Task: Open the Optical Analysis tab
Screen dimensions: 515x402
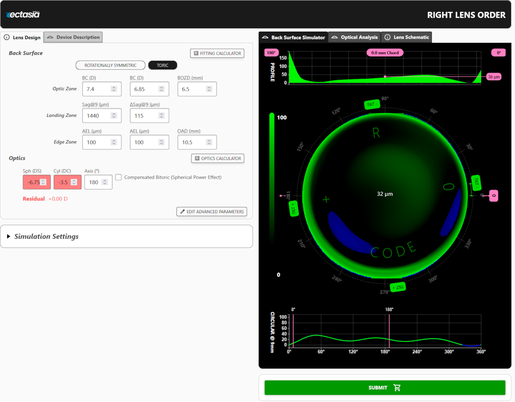Action: pyautogui.click(x=355, y=37)
